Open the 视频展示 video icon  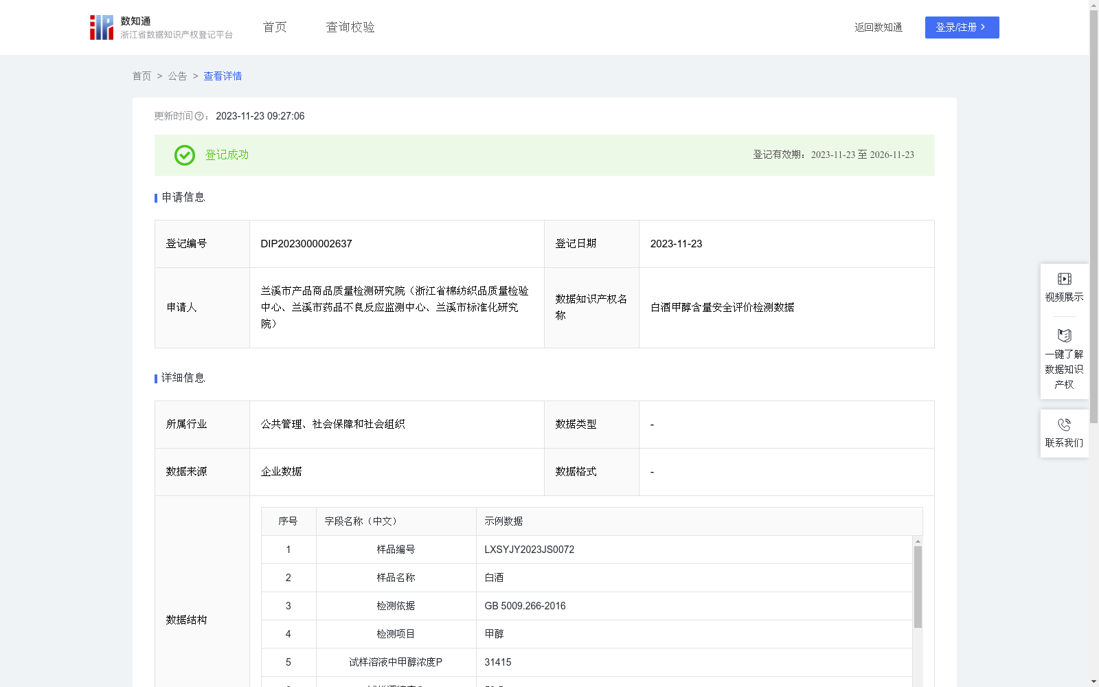tap(1065, 279)
